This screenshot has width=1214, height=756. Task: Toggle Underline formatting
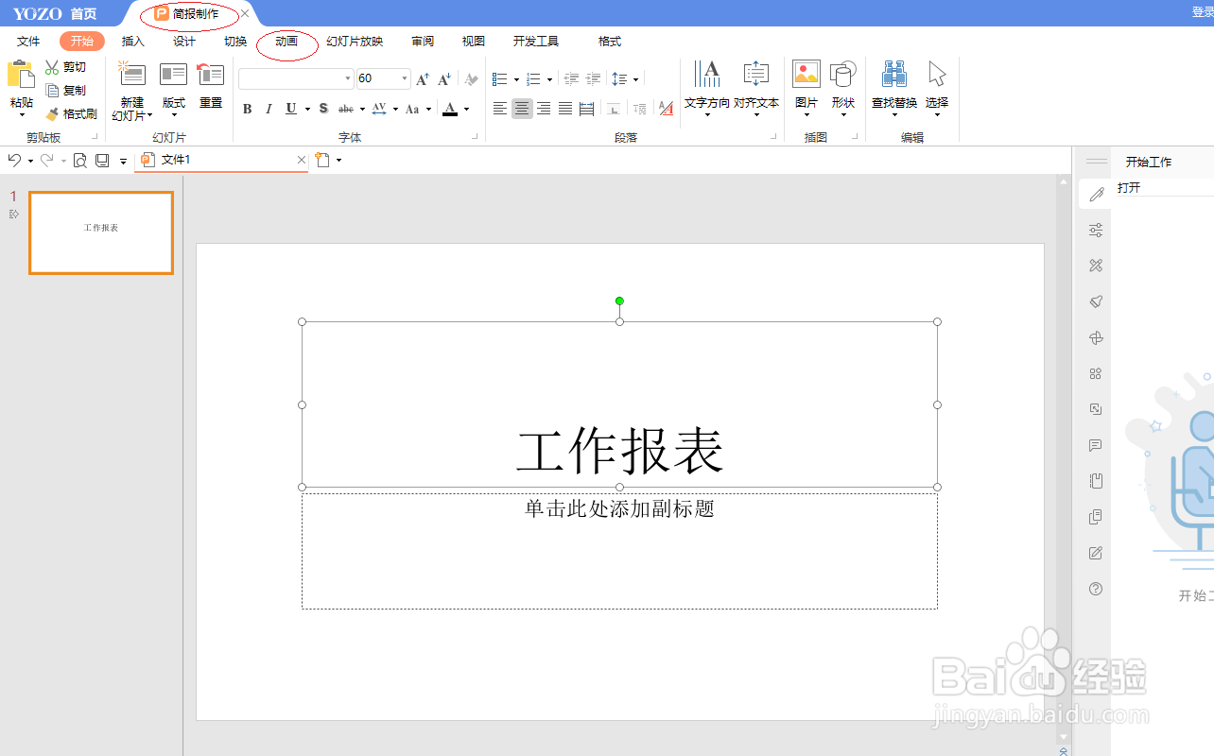[x=291, y=109]
